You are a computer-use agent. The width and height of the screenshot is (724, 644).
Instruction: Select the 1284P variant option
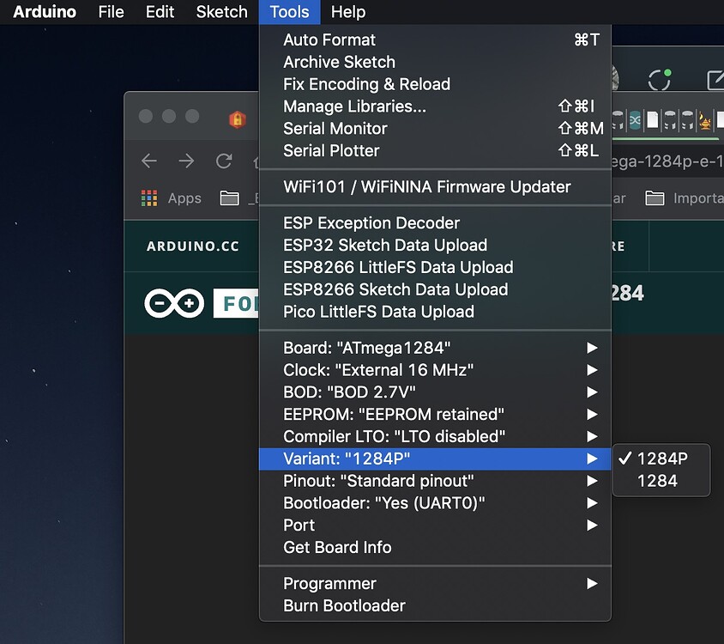pyautogui.click(x=661, y=459)
